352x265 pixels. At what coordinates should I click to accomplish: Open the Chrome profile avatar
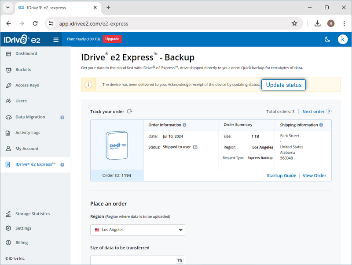tap(331, 23)
